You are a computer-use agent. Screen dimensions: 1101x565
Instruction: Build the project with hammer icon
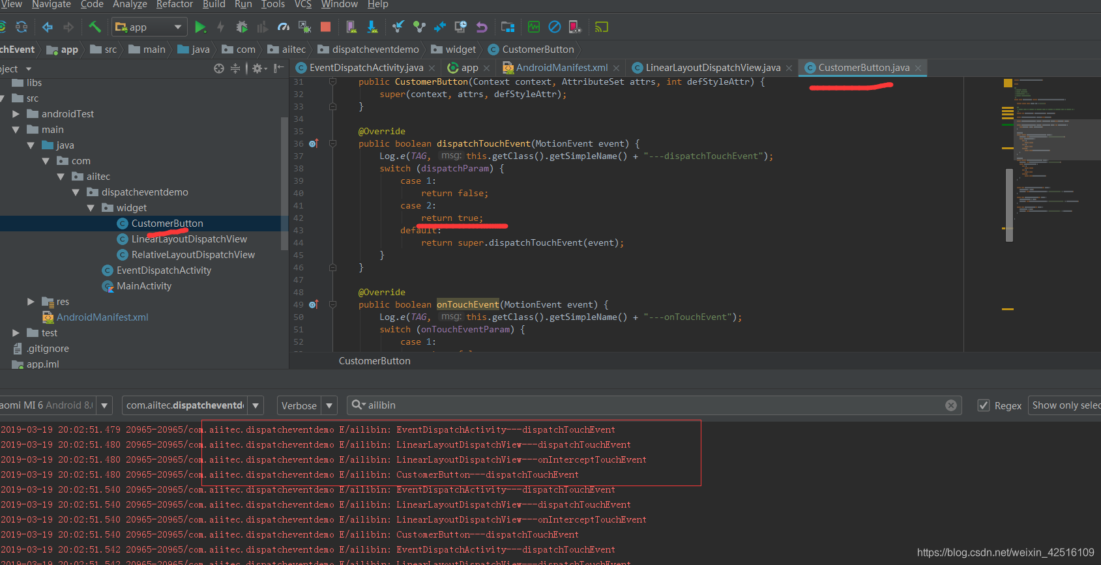95,27
